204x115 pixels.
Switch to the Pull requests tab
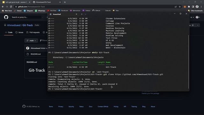click(x=33, y=32)
